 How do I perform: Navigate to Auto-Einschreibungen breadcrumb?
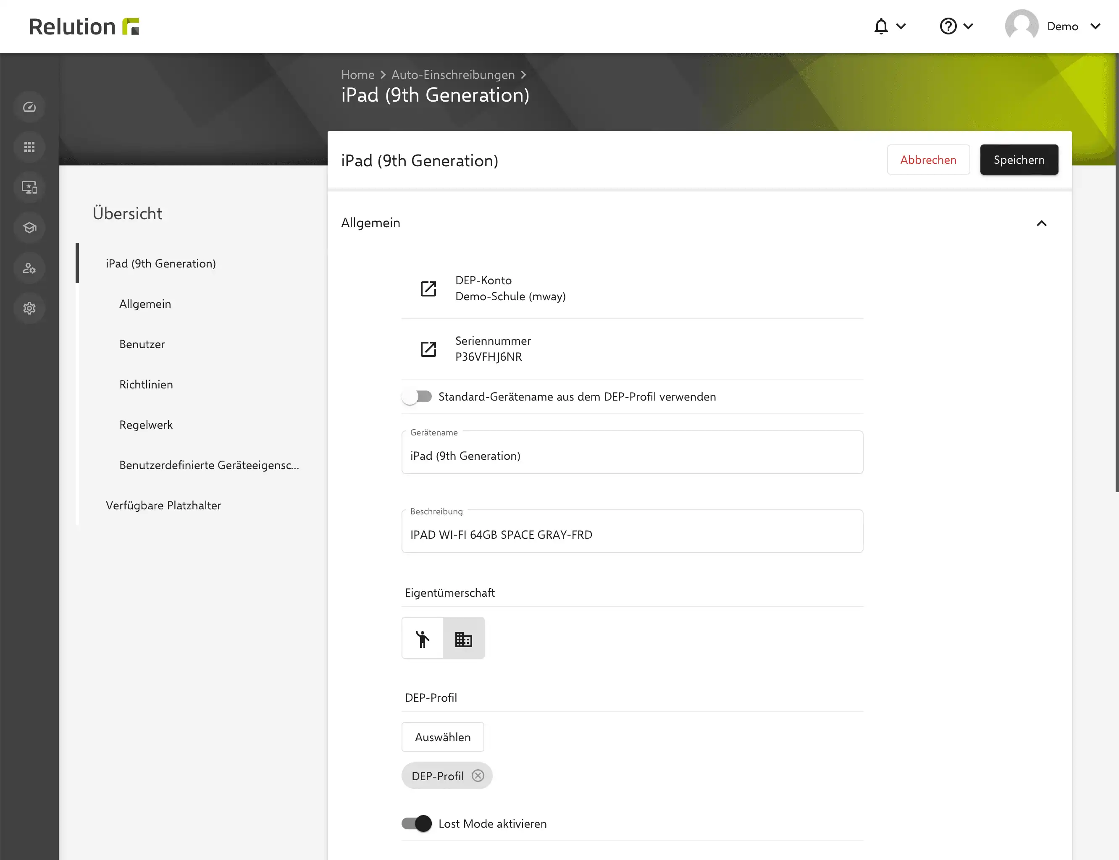point(453,75)
